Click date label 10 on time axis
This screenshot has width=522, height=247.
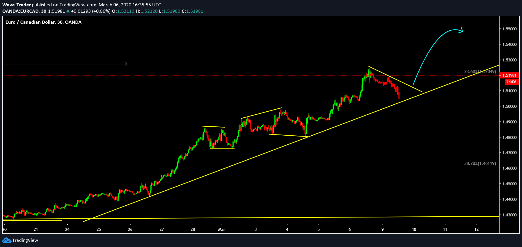click(x=414, y=229)
